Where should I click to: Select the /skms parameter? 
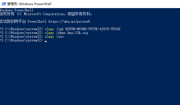pyautogui.click(x=61, y=33)
